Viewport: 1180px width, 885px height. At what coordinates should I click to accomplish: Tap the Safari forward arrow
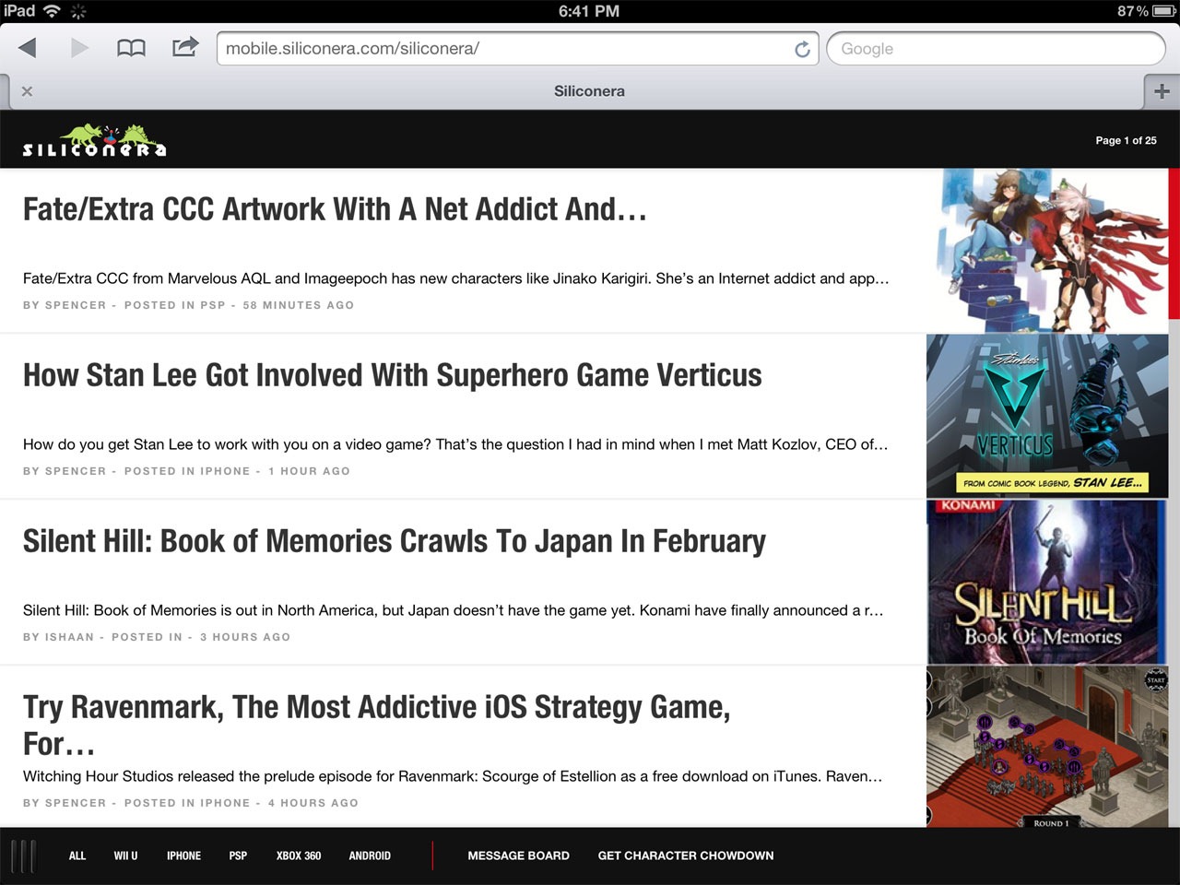pos(79,48)
